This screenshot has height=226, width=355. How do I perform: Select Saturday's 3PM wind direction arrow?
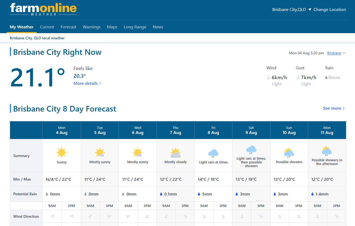click(x=260, y=216)
